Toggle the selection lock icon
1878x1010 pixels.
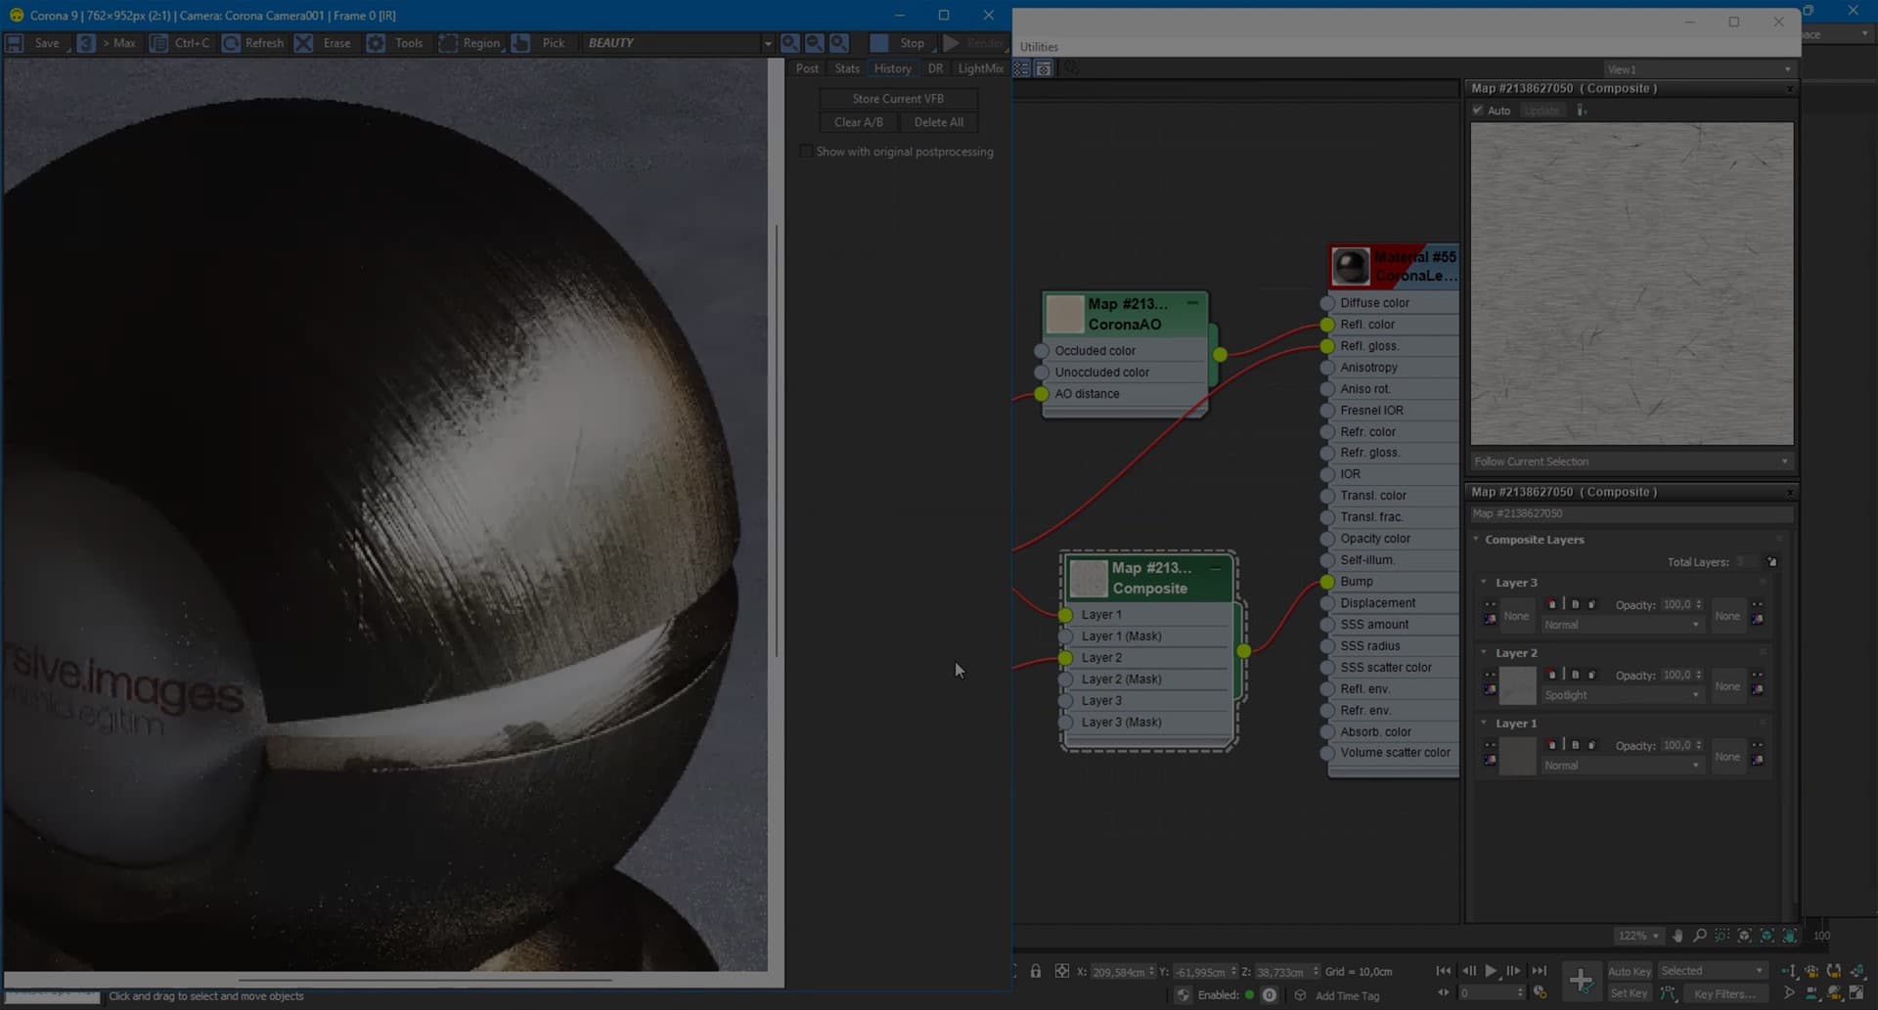tap(1035, 971)
